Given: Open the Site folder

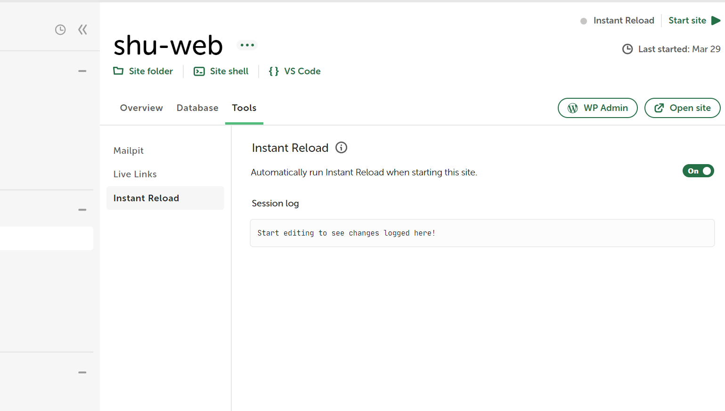Looking at the screenshot, I should point(143,71).
